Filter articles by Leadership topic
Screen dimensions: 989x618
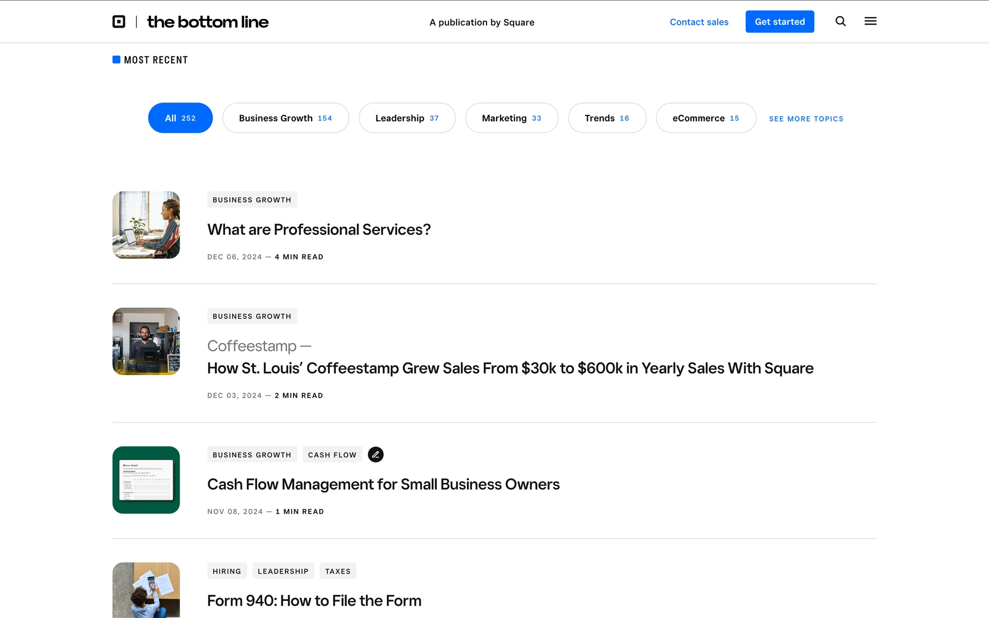[407, 118]
